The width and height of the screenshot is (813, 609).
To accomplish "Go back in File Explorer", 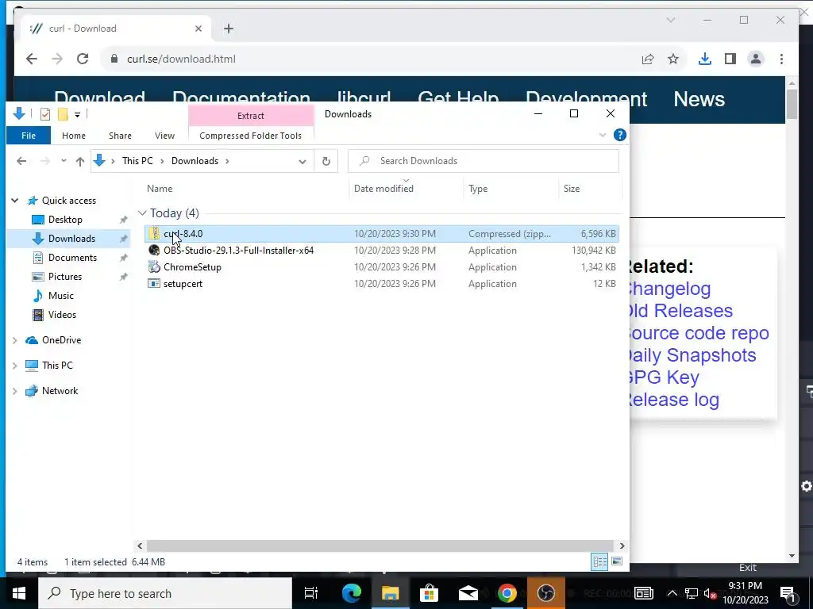I will pyautogui.click(x=21, y=161).
